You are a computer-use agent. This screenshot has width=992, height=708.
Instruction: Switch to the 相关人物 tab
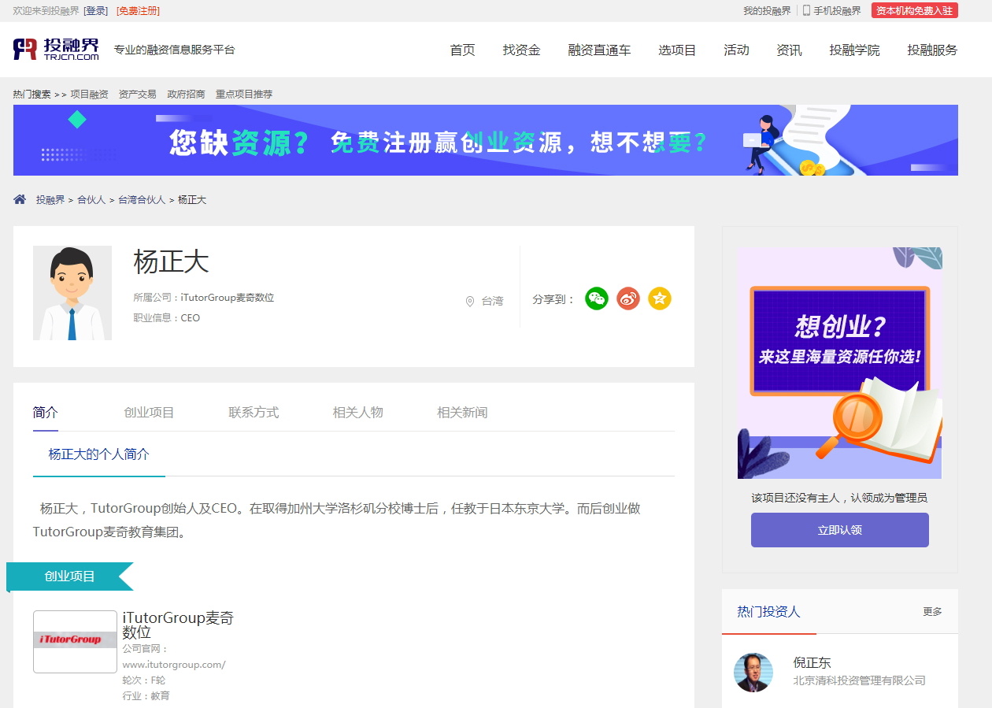point(358,412)
